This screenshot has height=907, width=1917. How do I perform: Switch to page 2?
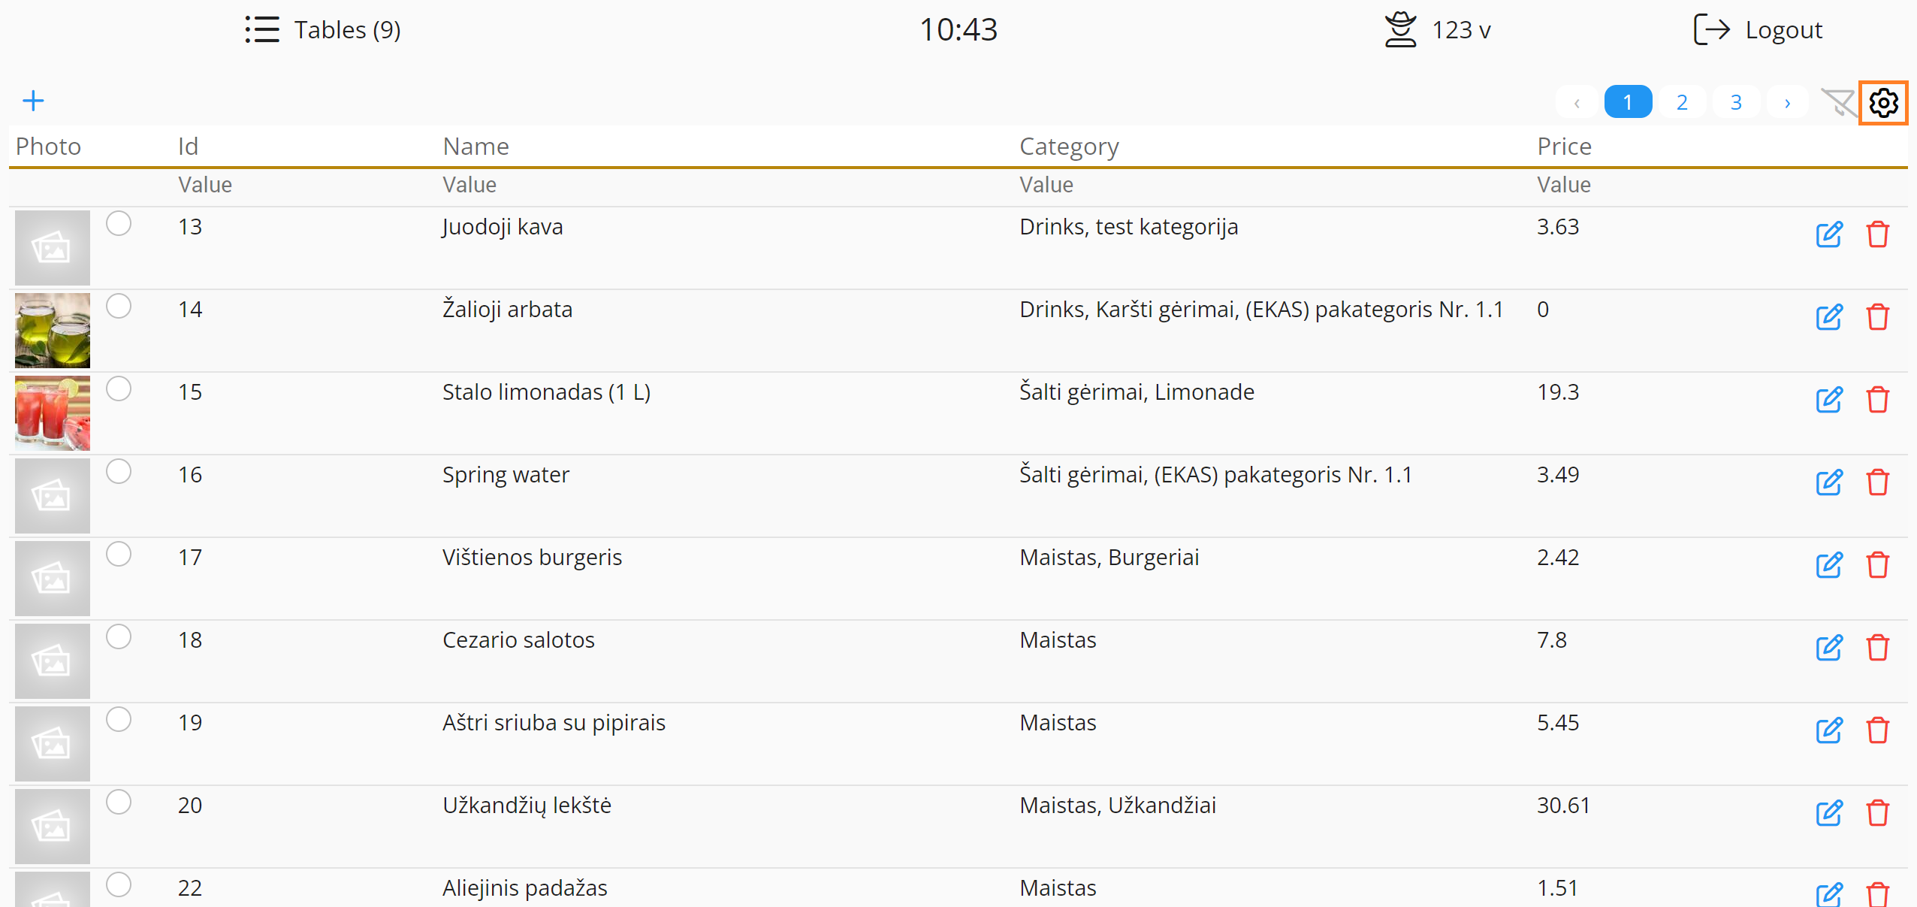pos(1682,103)
